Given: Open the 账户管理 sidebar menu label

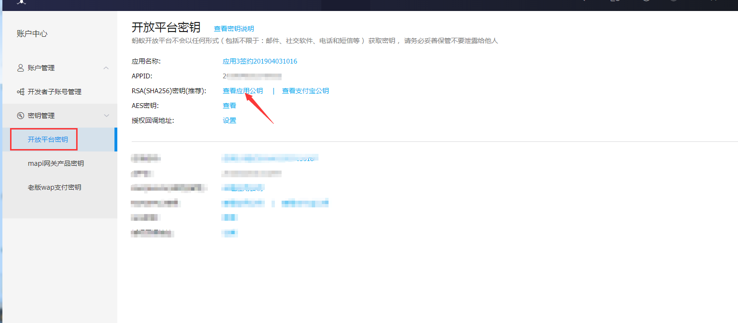Looking at the screenshot, I should pyautogui.click(x=41, y=68).
